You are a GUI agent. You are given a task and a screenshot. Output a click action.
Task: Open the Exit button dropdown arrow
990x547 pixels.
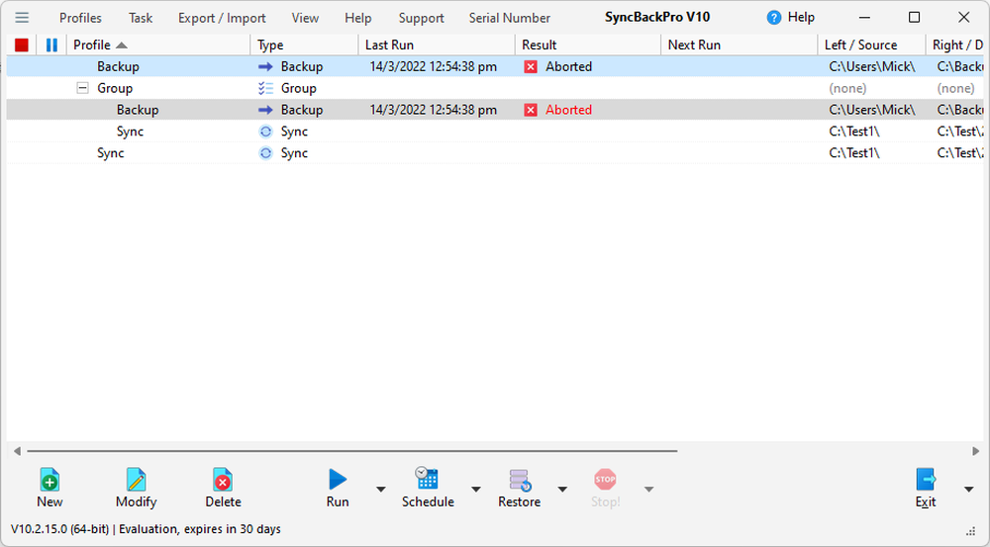[968, 489]
